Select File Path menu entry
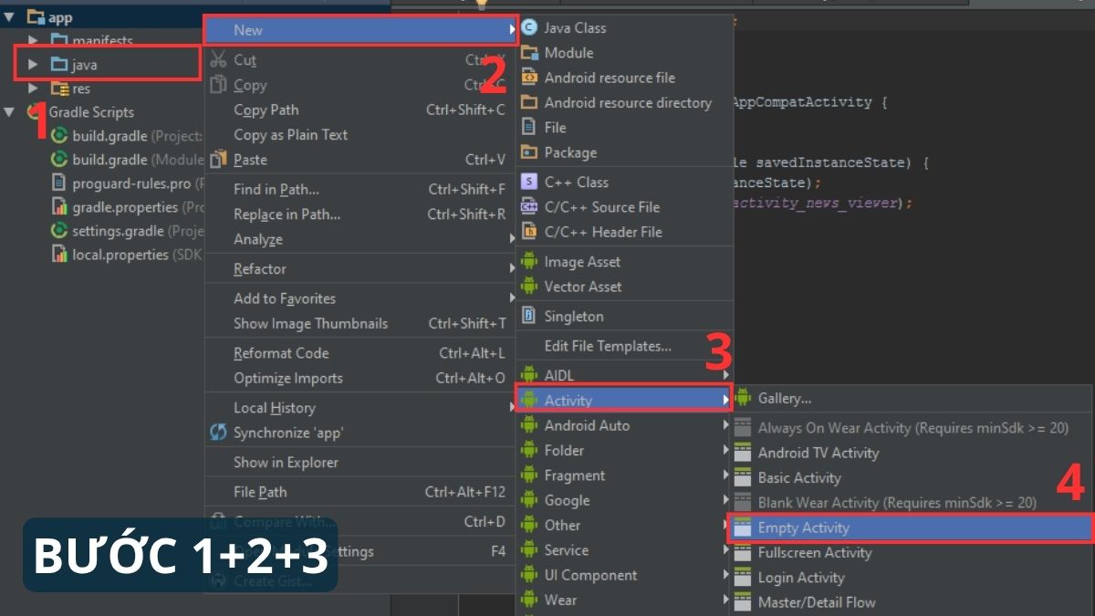 pyautogui.click(x=360, y=492)
